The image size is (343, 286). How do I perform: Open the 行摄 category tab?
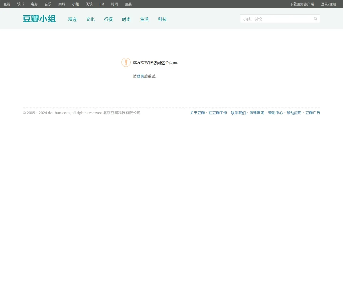[x=108, y=19]
